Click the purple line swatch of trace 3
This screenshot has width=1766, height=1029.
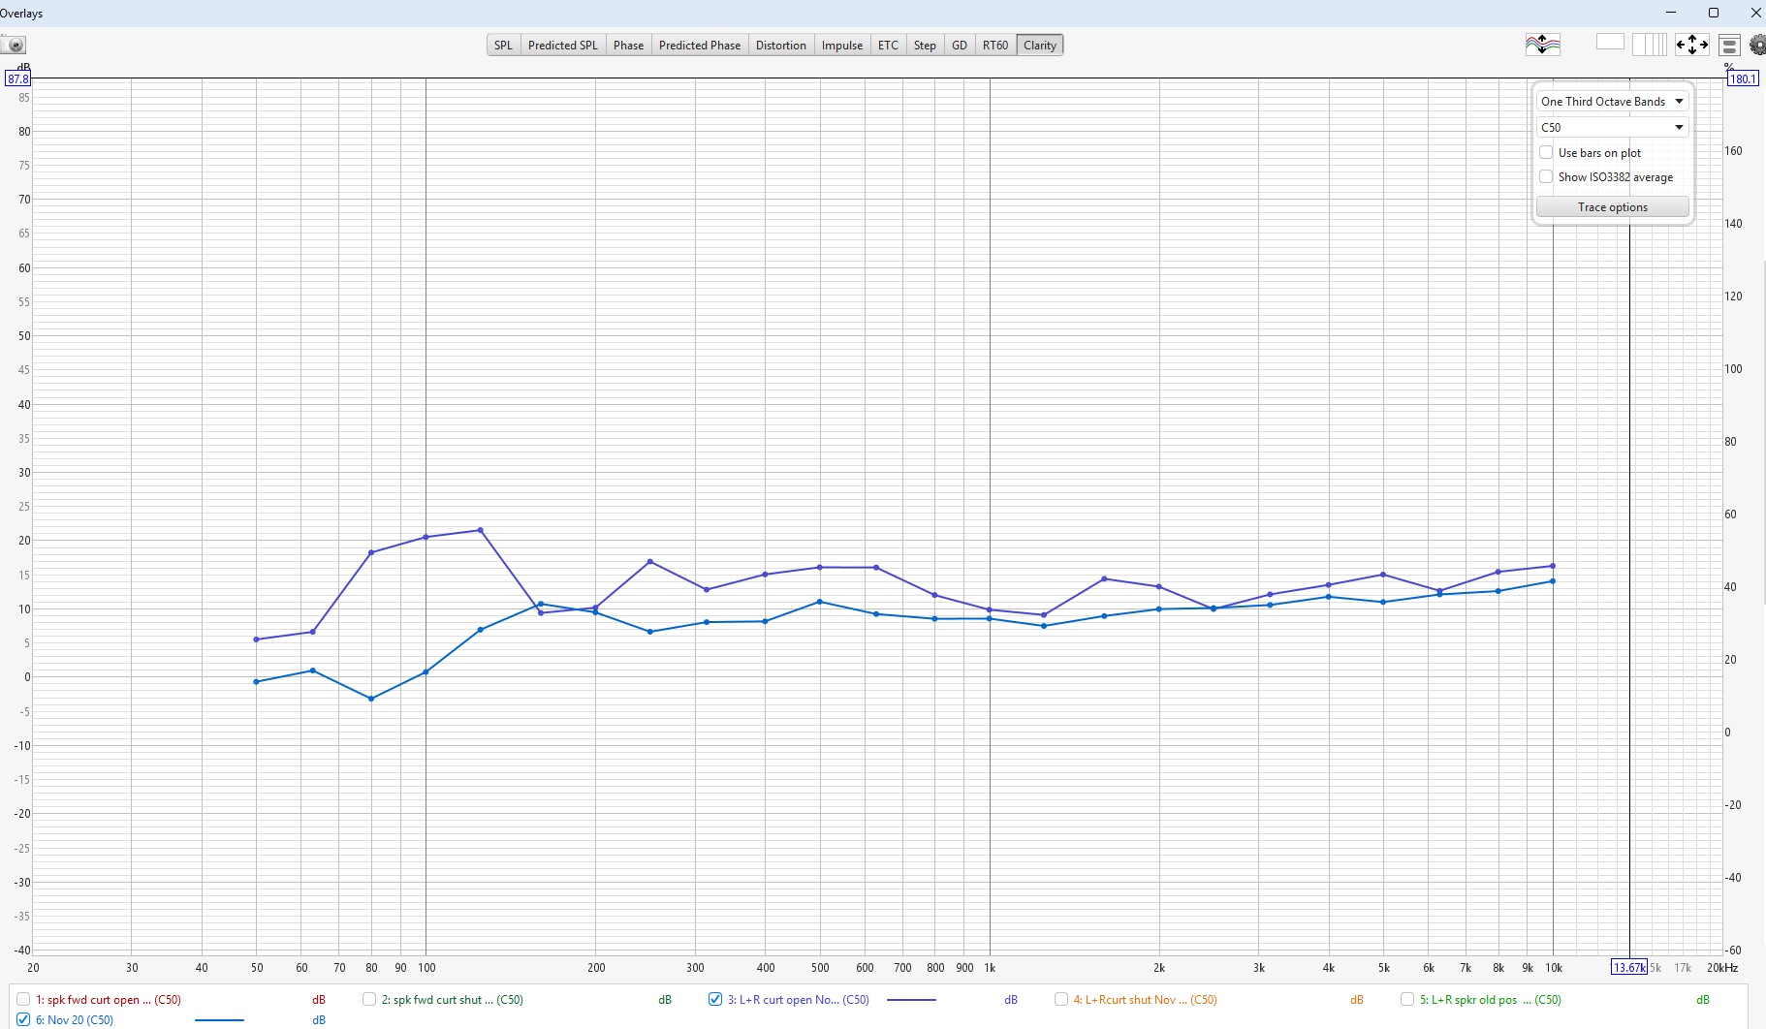(911, 999)
